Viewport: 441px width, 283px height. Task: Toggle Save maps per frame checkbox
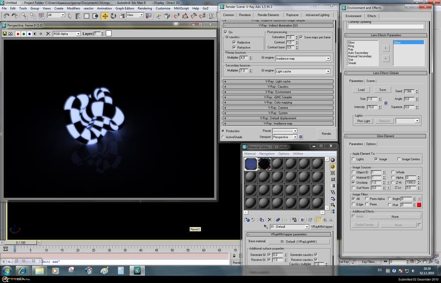tap(301, 37)
